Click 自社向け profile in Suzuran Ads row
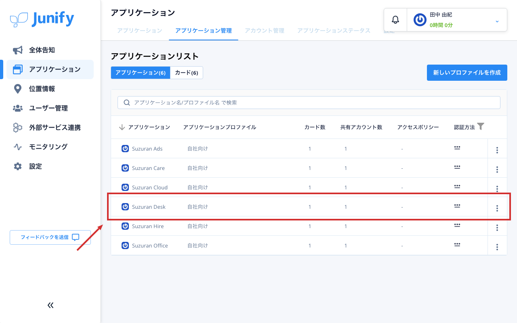Viewport: 517px width, 323px height. tap(198, 149)
